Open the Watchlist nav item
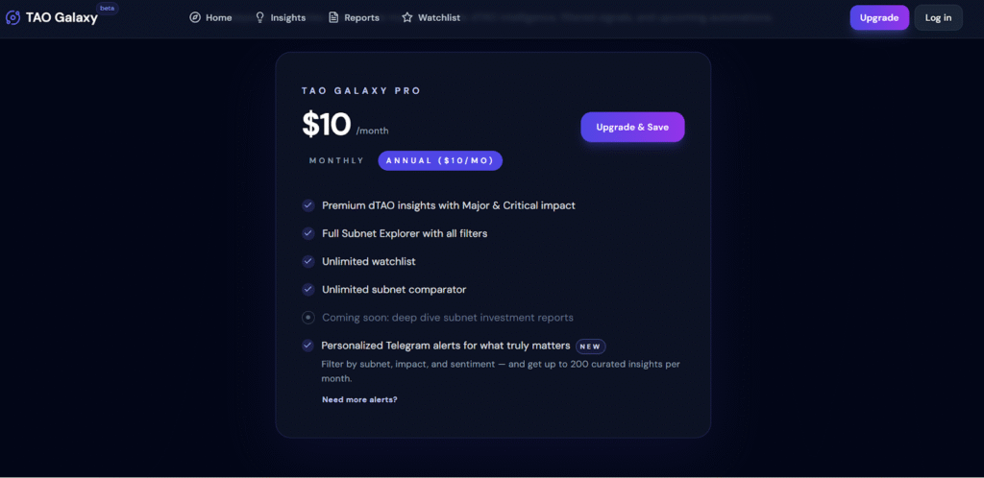This screenshot has width=984, height=478. (438, 17)
